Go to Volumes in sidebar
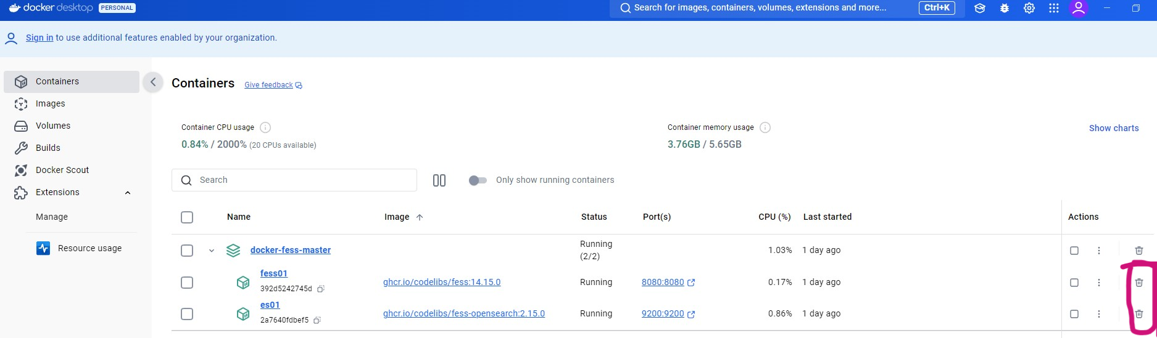This screenshot has height=338, width=1157. pos(71,126)
